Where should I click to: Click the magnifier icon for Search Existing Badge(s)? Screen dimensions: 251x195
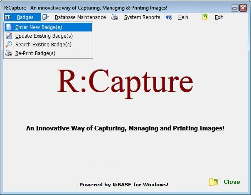point(9,44)
